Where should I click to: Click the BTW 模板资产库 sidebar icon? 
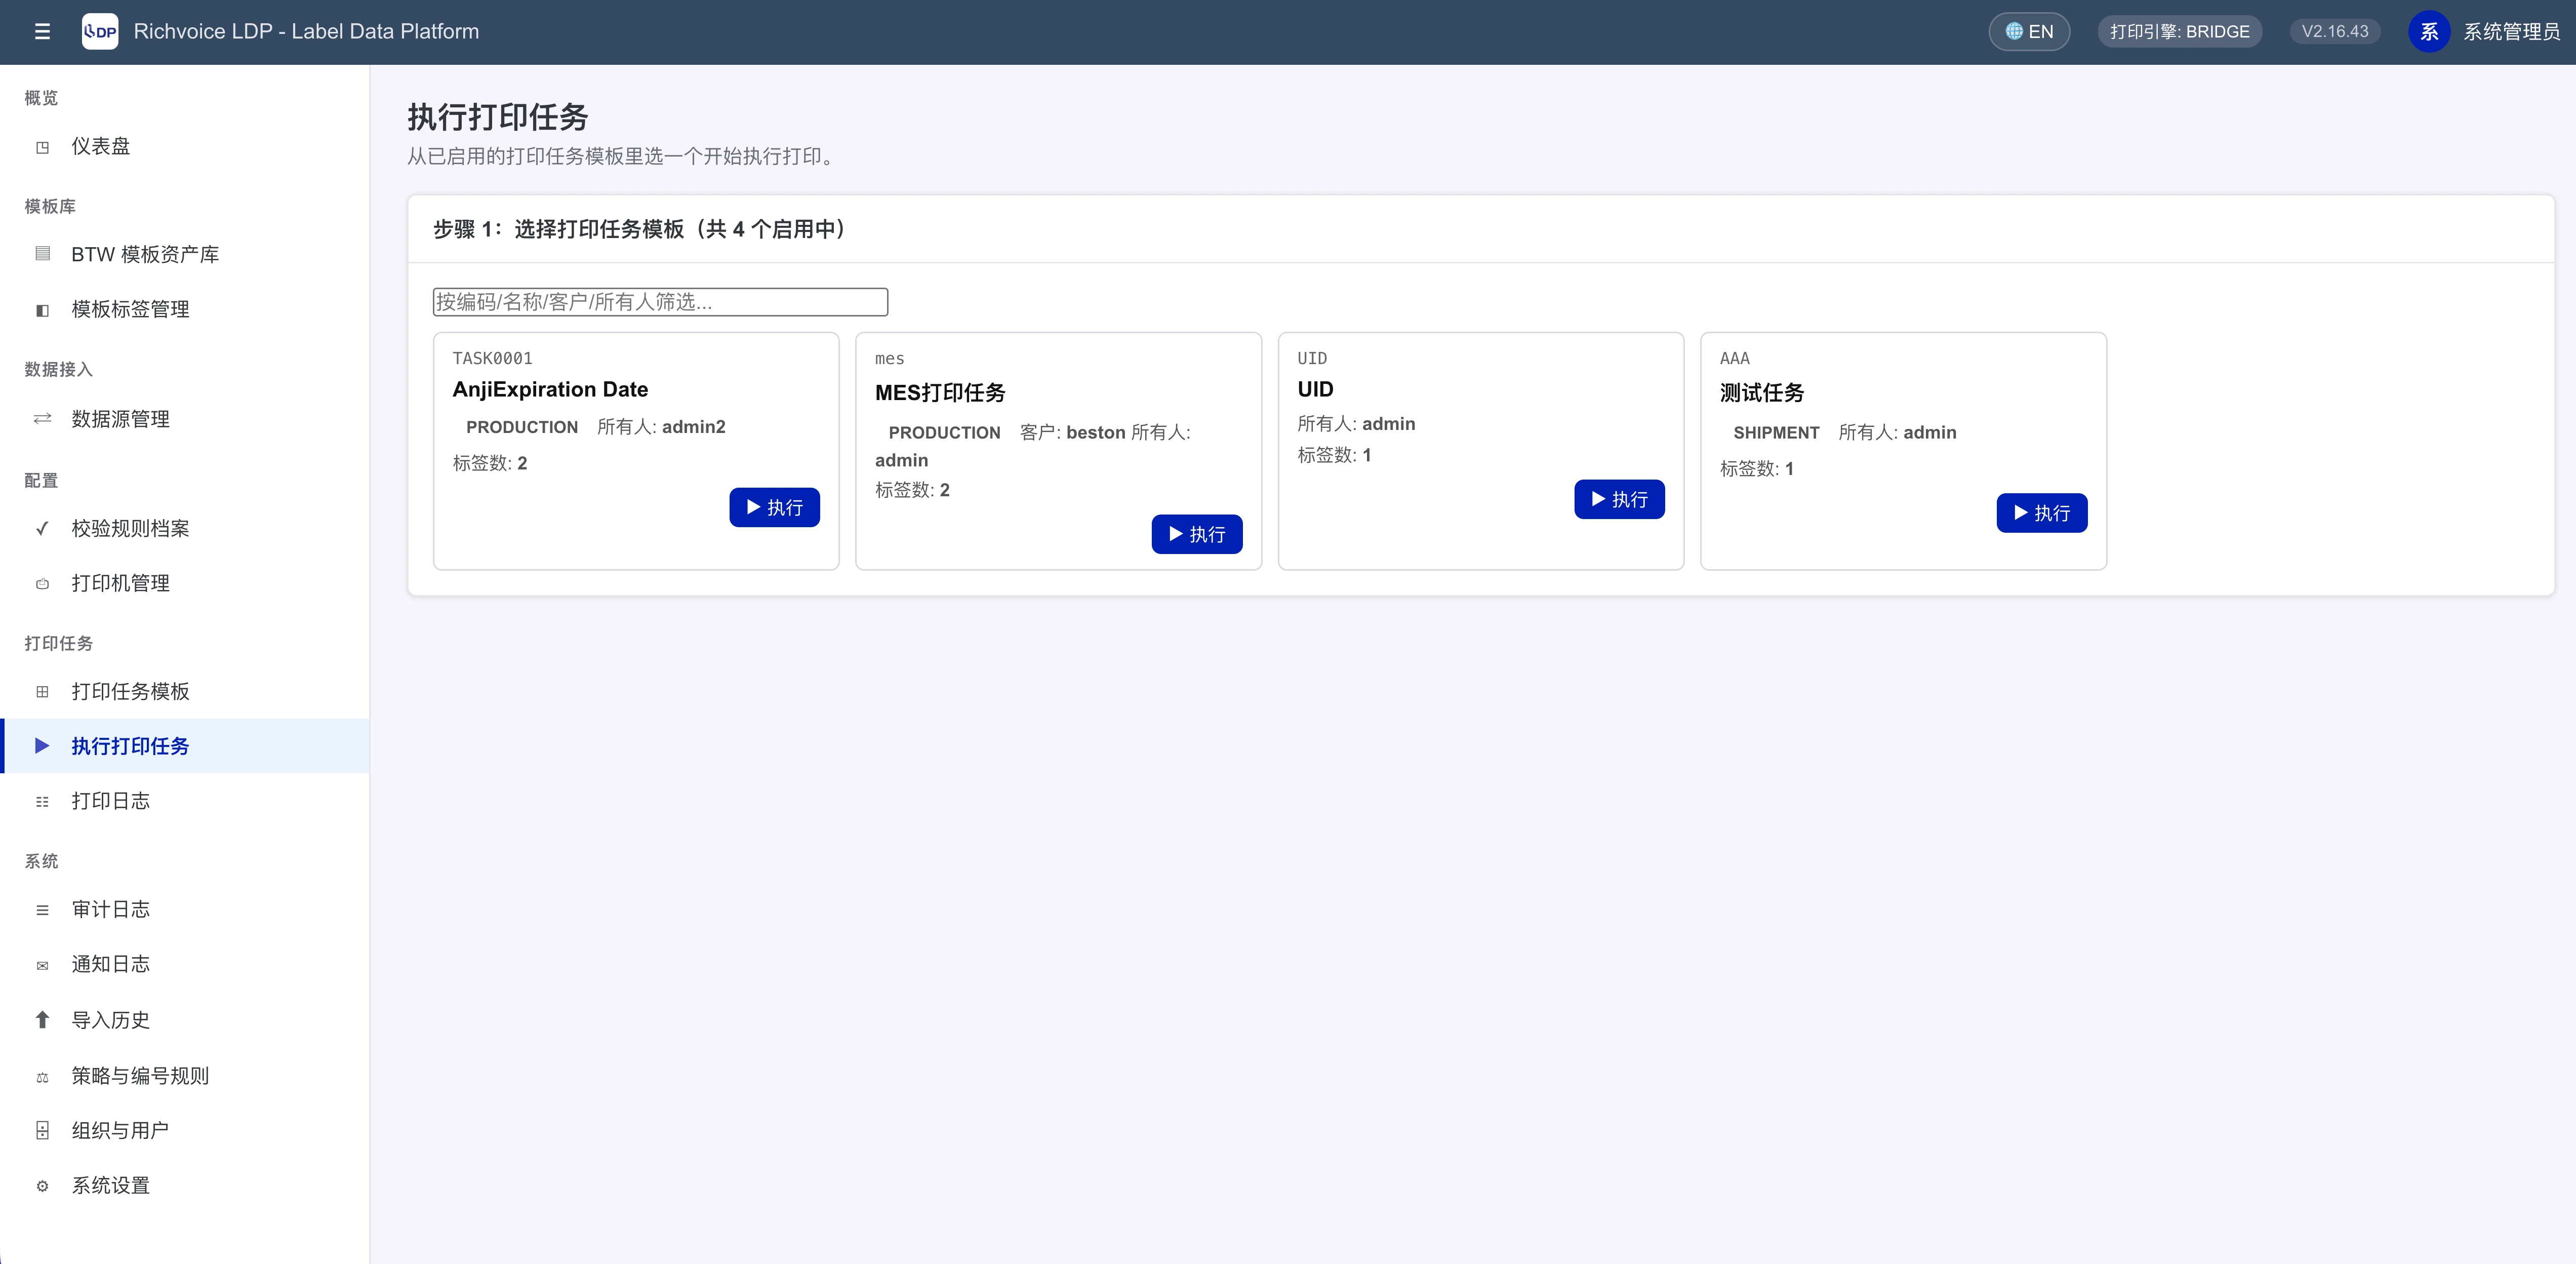click(42, 254)
